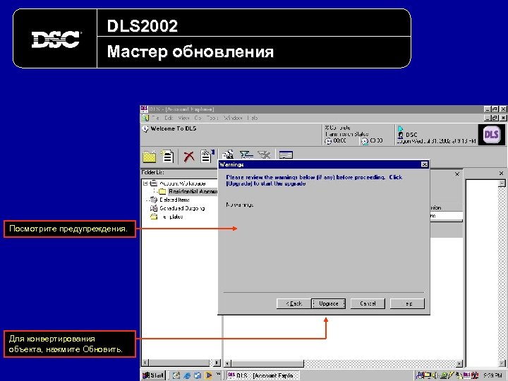Open the File menu
This screenshot has height=381, width=508.
[x=155, y=118]
